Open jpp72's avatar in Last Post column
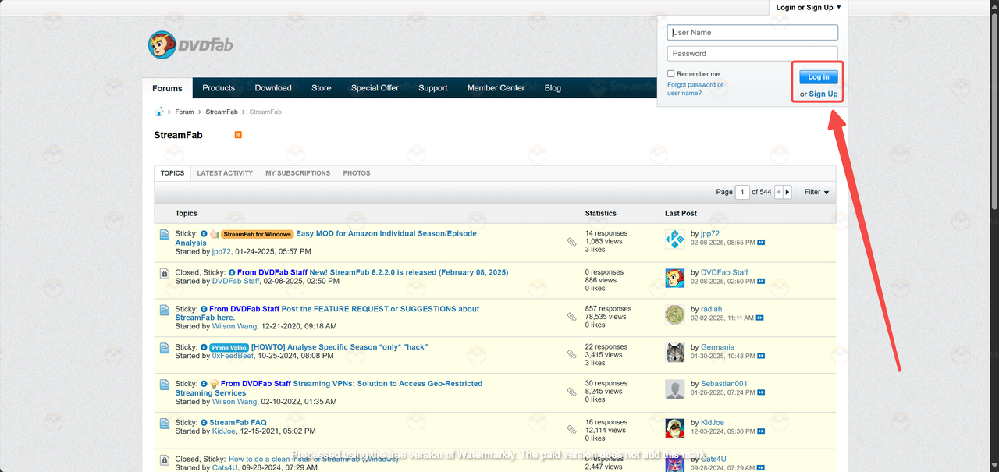The image size is (999, 472). pyautogui.click(x=675, y=240)
